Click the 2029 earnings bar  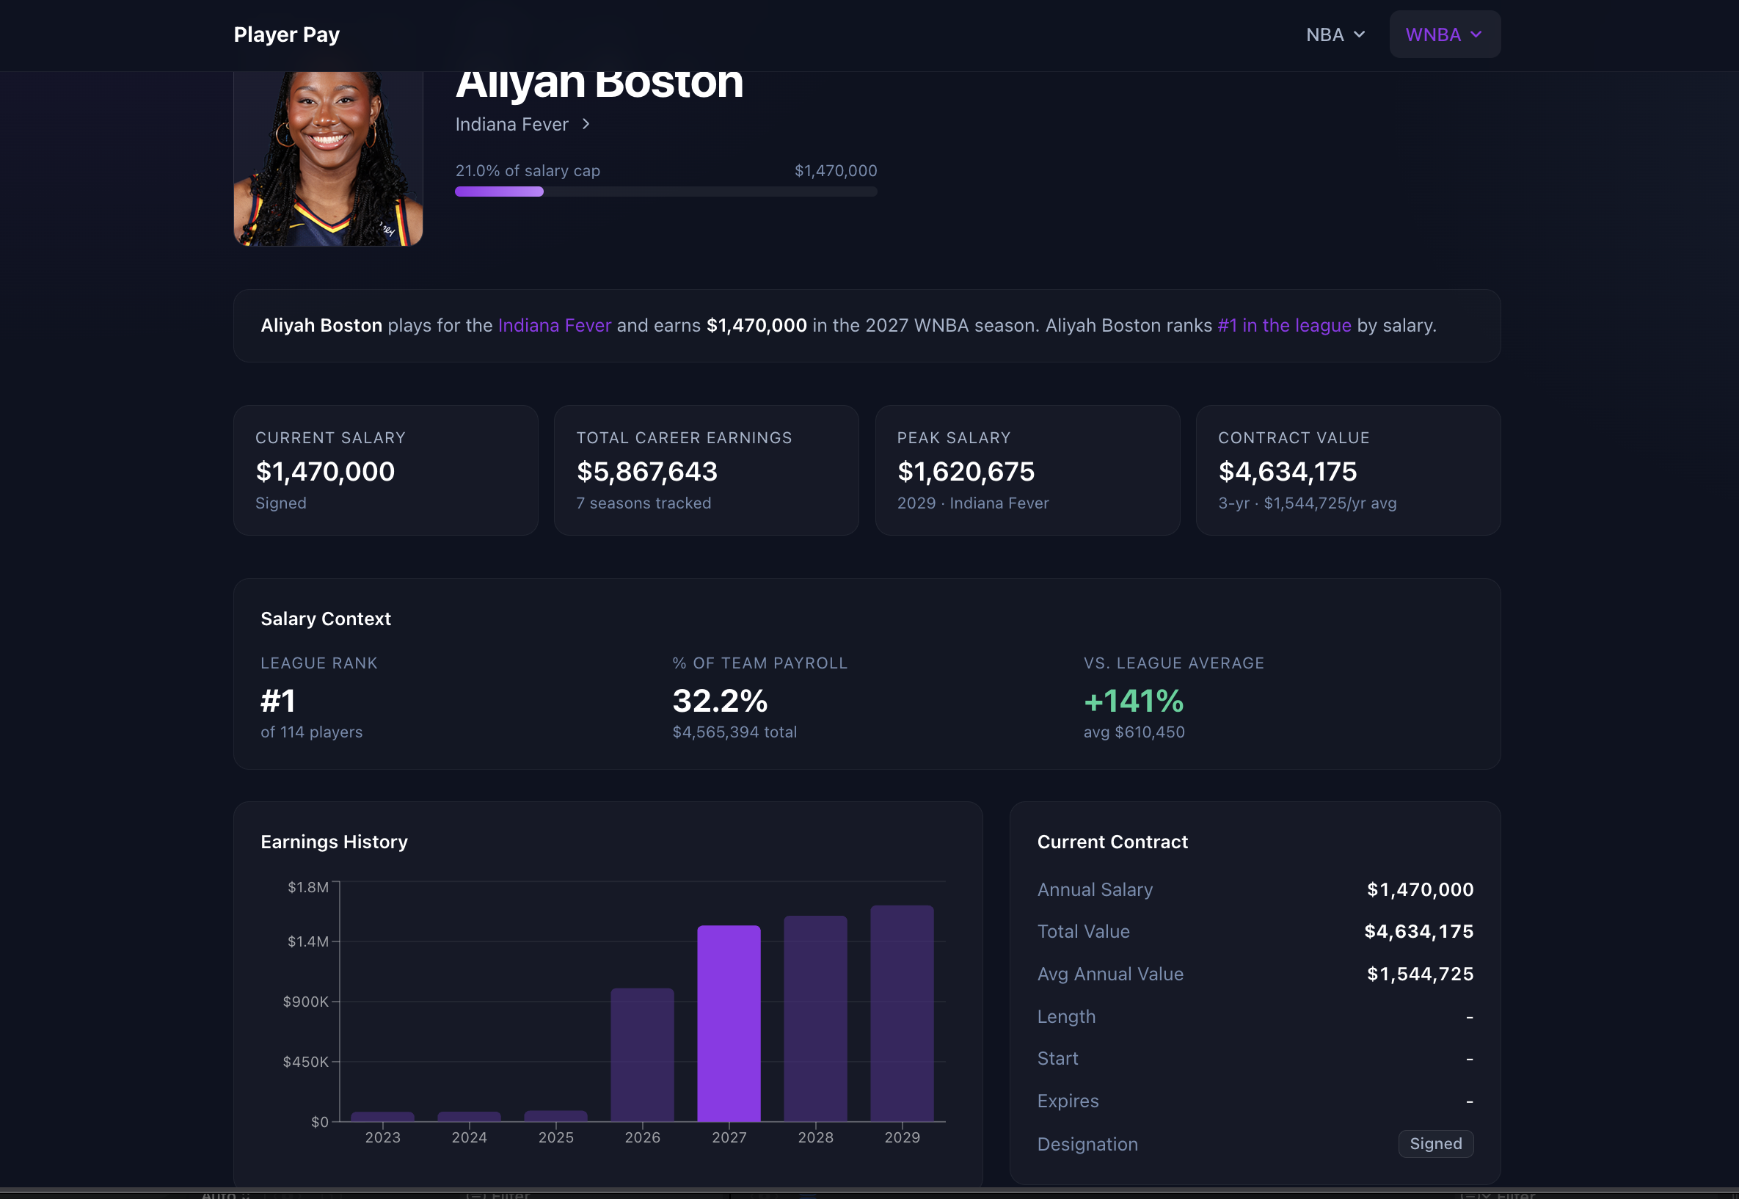click(902, 1013)
